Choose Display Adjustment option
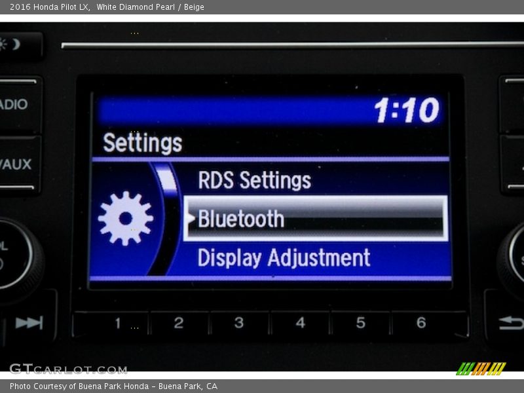The image size is (524, 393). (284, 258)
